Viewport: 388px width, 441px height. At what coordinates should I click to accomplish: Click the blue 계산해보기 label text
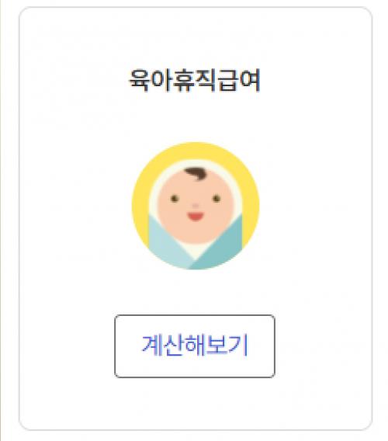pos(195,345)
